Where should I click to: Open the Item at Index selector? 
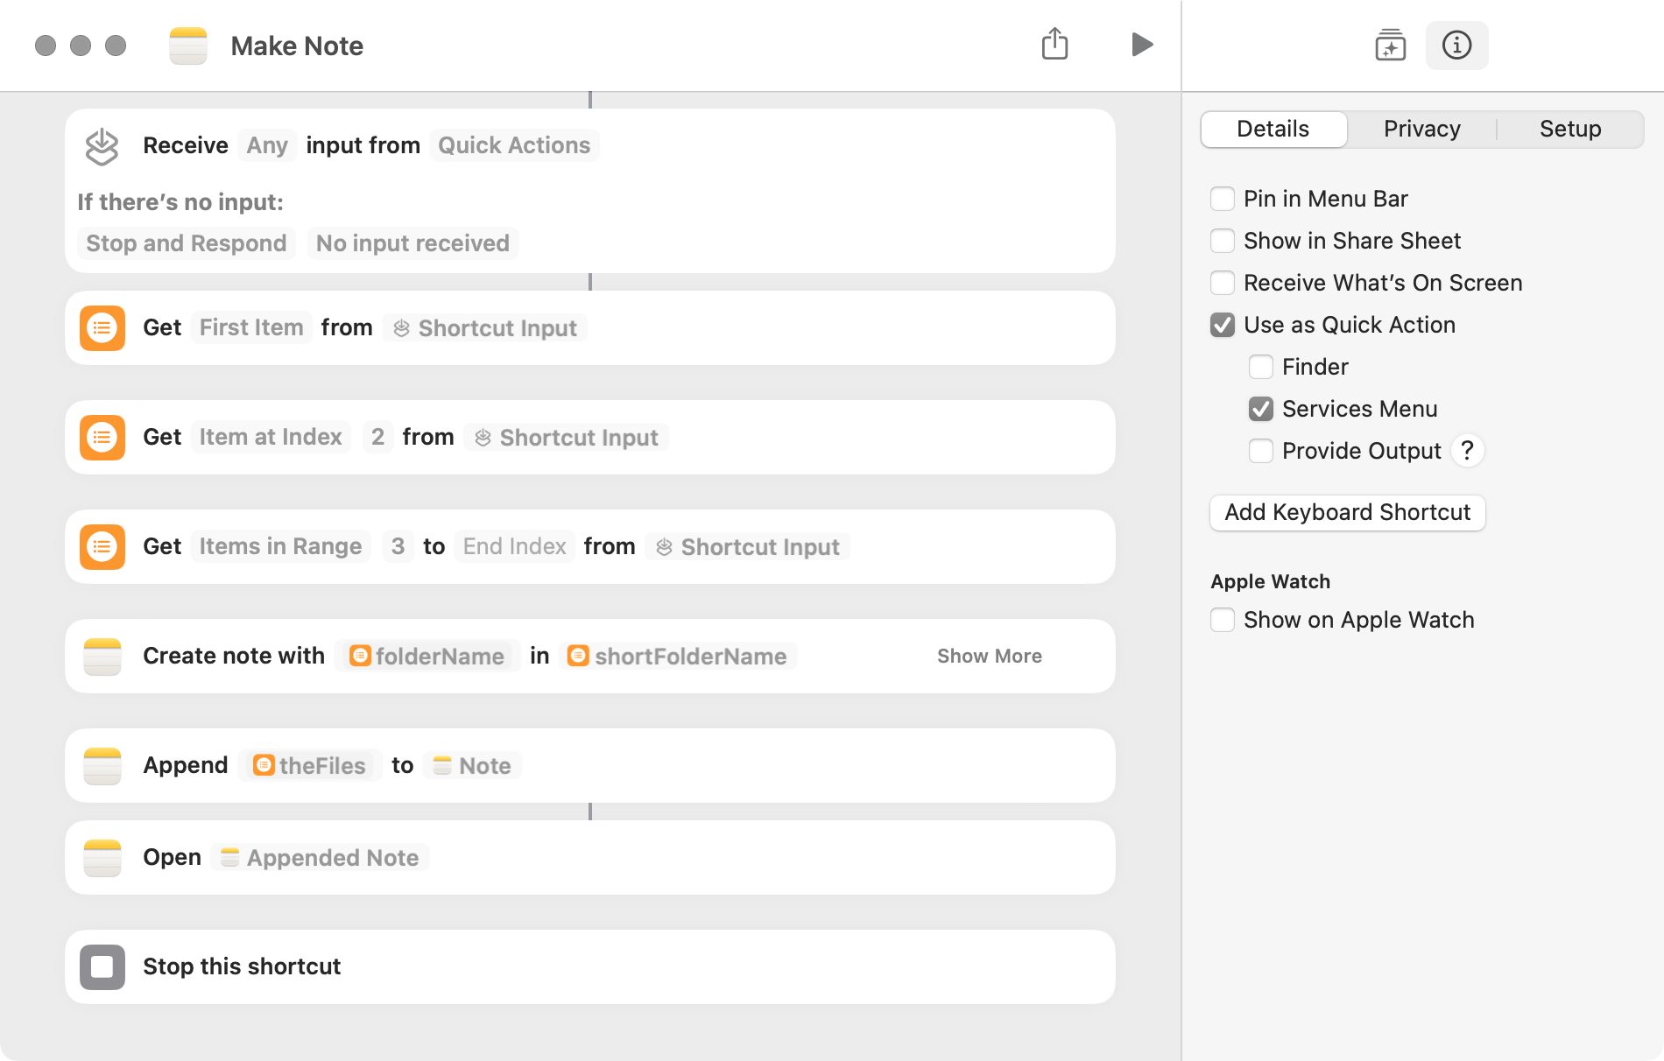coord(271,437)
